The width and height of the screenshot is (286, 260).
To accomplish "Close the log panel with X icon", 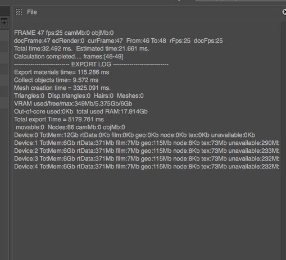I will tap(284, 12).
